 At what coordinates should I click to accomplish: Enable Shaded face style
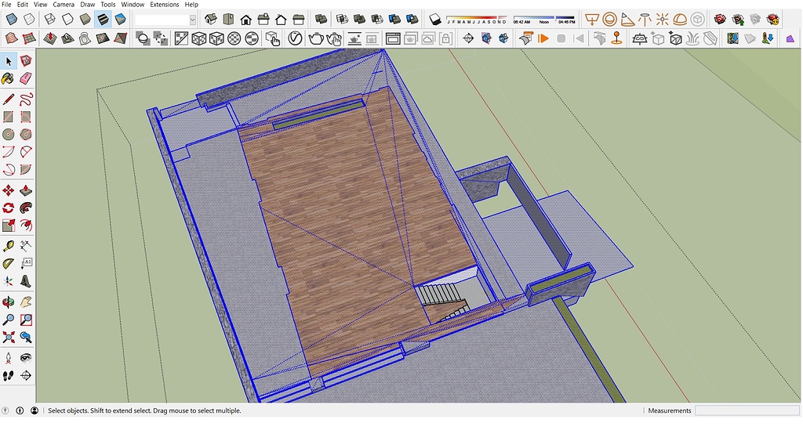(x=85, y=20)
